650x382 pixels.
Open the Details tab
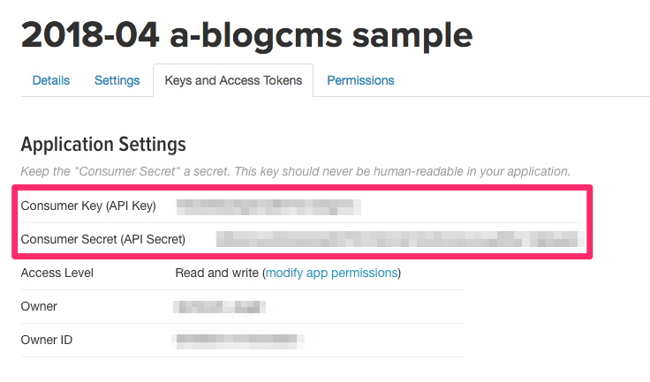coord(51,80)
